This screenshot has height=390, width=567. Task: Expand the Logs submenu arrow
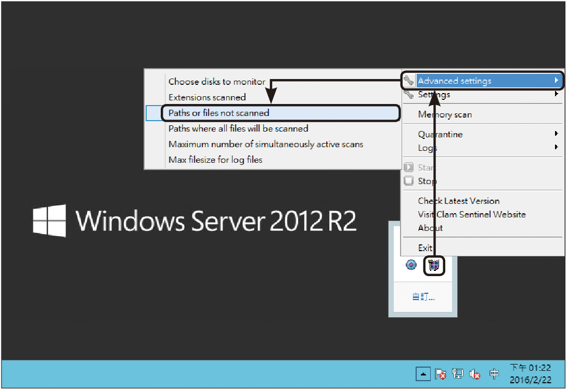(557, 147)
